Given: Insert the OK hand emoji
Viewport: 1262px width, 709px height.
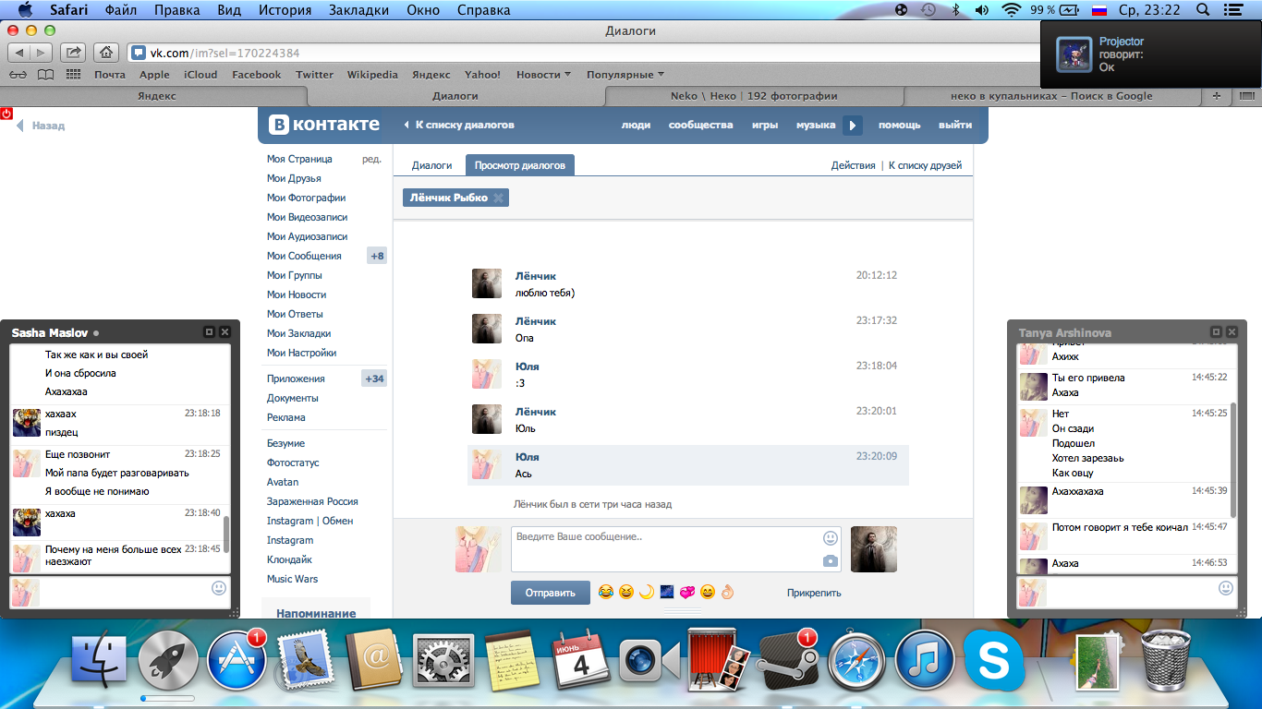Looking at the screenshot, I should pyautogui.click(x=728, y=592).
